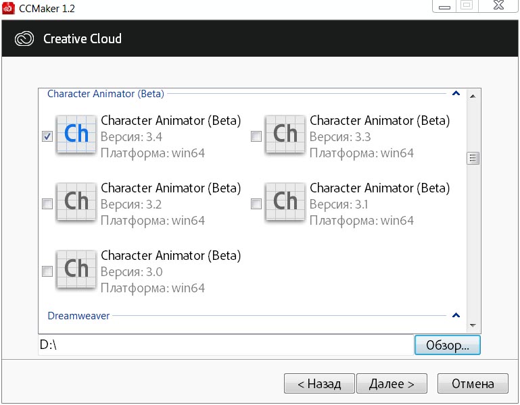Click the Character Animator (Beta) group heading
This screenshot has width=520, height=405.
(x=105, y=94)
